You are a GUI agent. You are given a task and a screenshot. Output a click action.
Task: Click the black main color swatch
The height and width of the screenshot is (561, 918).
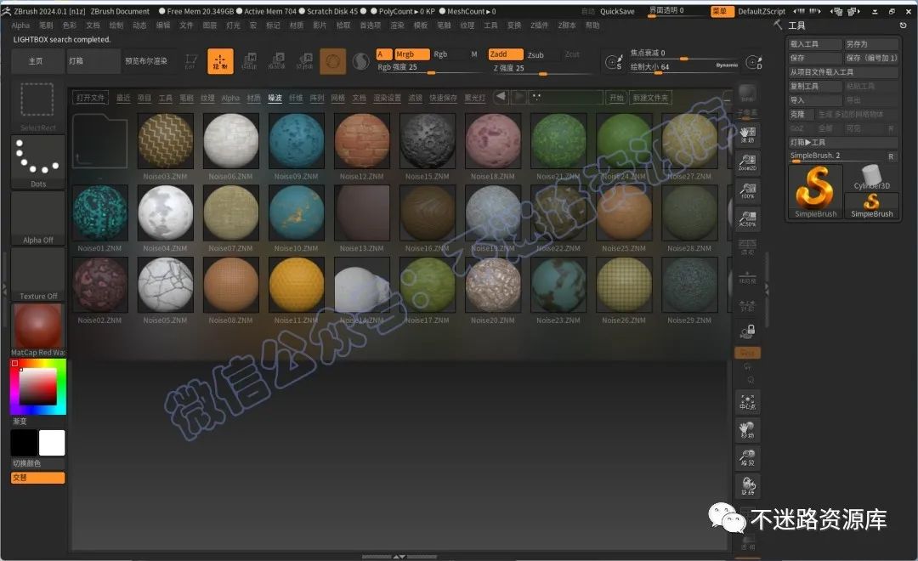point(24,443)
